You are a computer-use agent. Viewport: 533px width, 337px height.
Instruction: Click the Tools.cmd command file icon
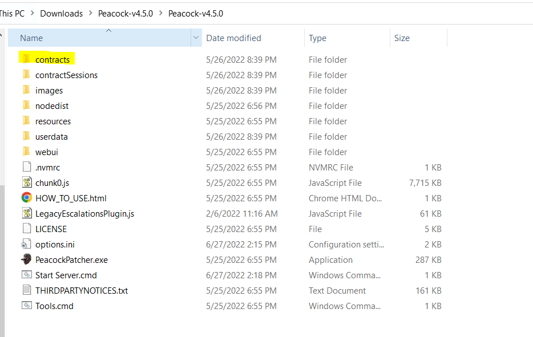tap(26, 306)
